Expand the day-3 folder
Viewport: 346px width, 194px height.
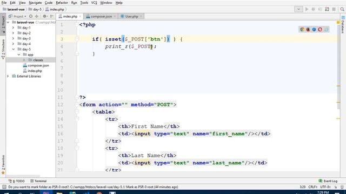pos(13,38)
